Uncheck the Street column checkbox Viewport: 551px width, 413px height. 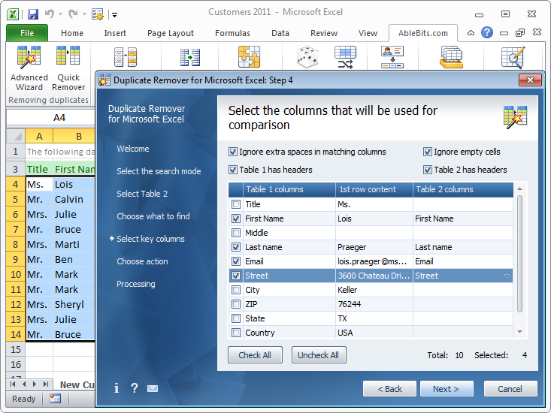click(236, 276)
